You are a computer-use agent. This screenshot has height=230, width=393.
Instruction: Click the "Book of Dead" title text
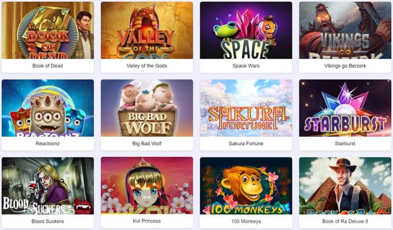[x=48, y=66]
